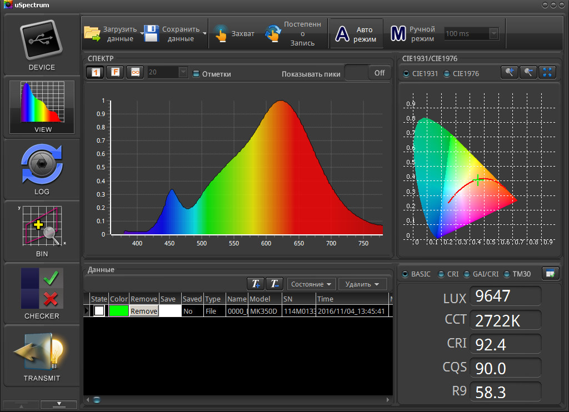Open the Удалить dropdown menu
Screen dimensions: 569x412
pos(362,284)
